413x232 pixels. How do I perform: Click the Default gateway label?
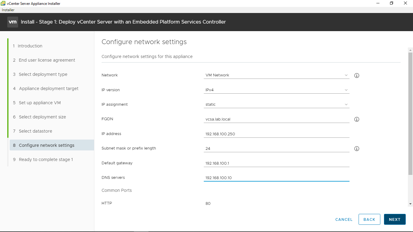(117, 163)
